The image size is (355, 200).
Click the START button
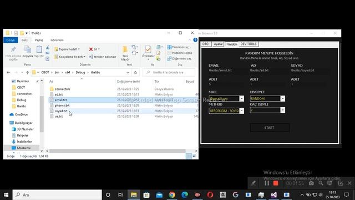pos(270,128)
